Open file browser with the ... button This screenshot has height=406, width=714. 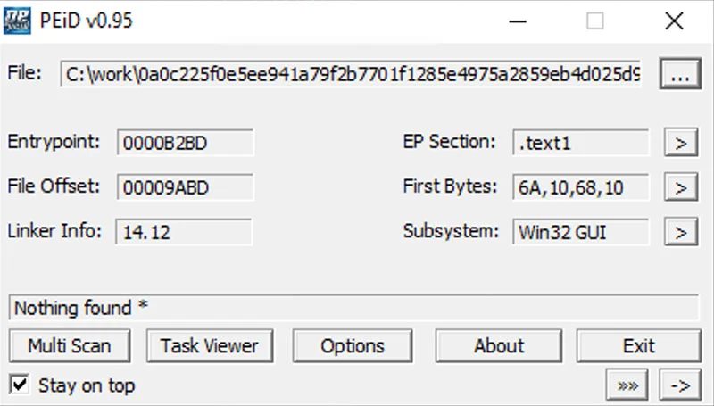click(680, 73)
